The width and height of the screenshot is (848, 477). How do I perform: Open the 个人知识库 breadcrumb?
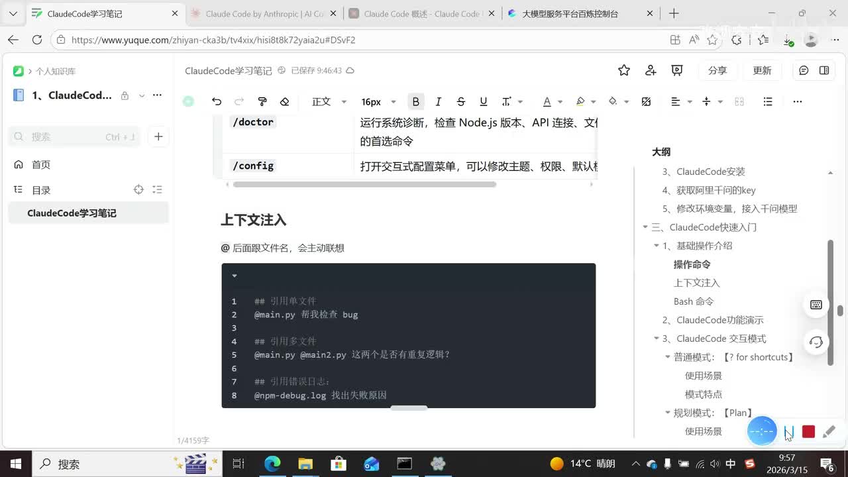point(56,71)
